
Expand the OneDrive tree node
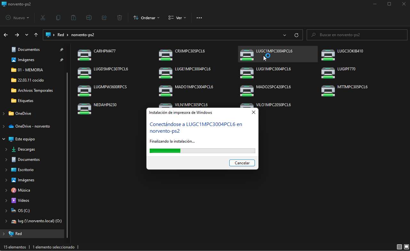point(4,114)
